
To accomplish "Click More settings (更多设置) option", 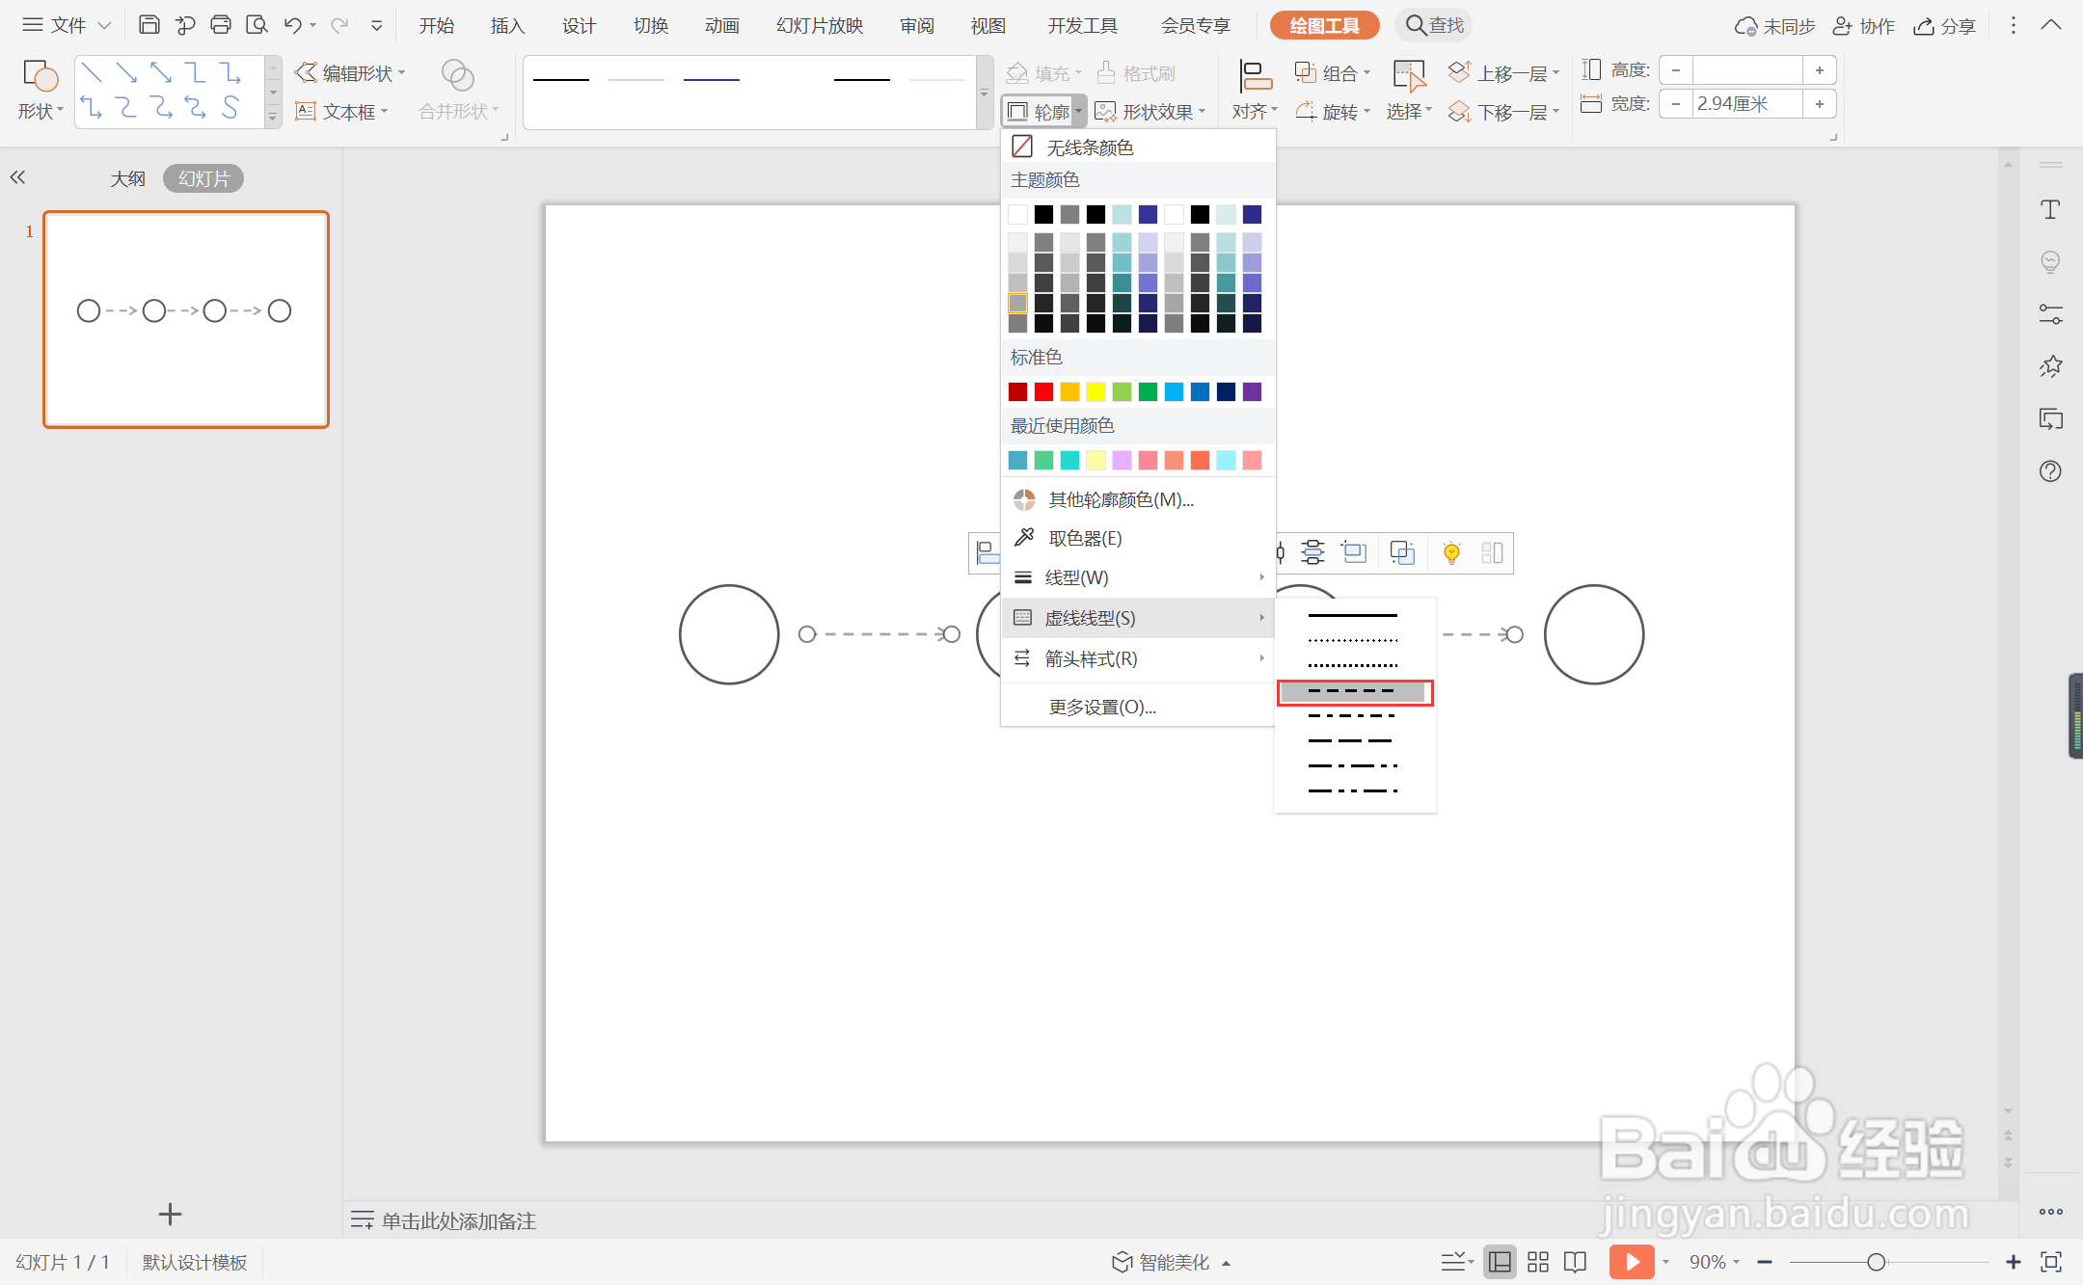I will [1101, 707].
